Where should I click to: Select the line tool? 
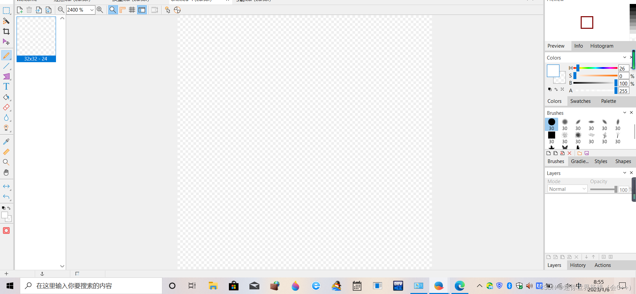pyautogui.click(x=6, y=66)
